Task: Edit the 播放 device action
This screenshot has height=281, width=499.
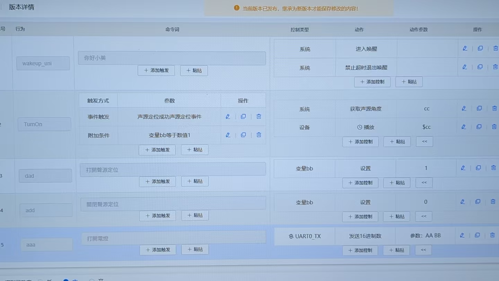Action: [x=464, y=127]
